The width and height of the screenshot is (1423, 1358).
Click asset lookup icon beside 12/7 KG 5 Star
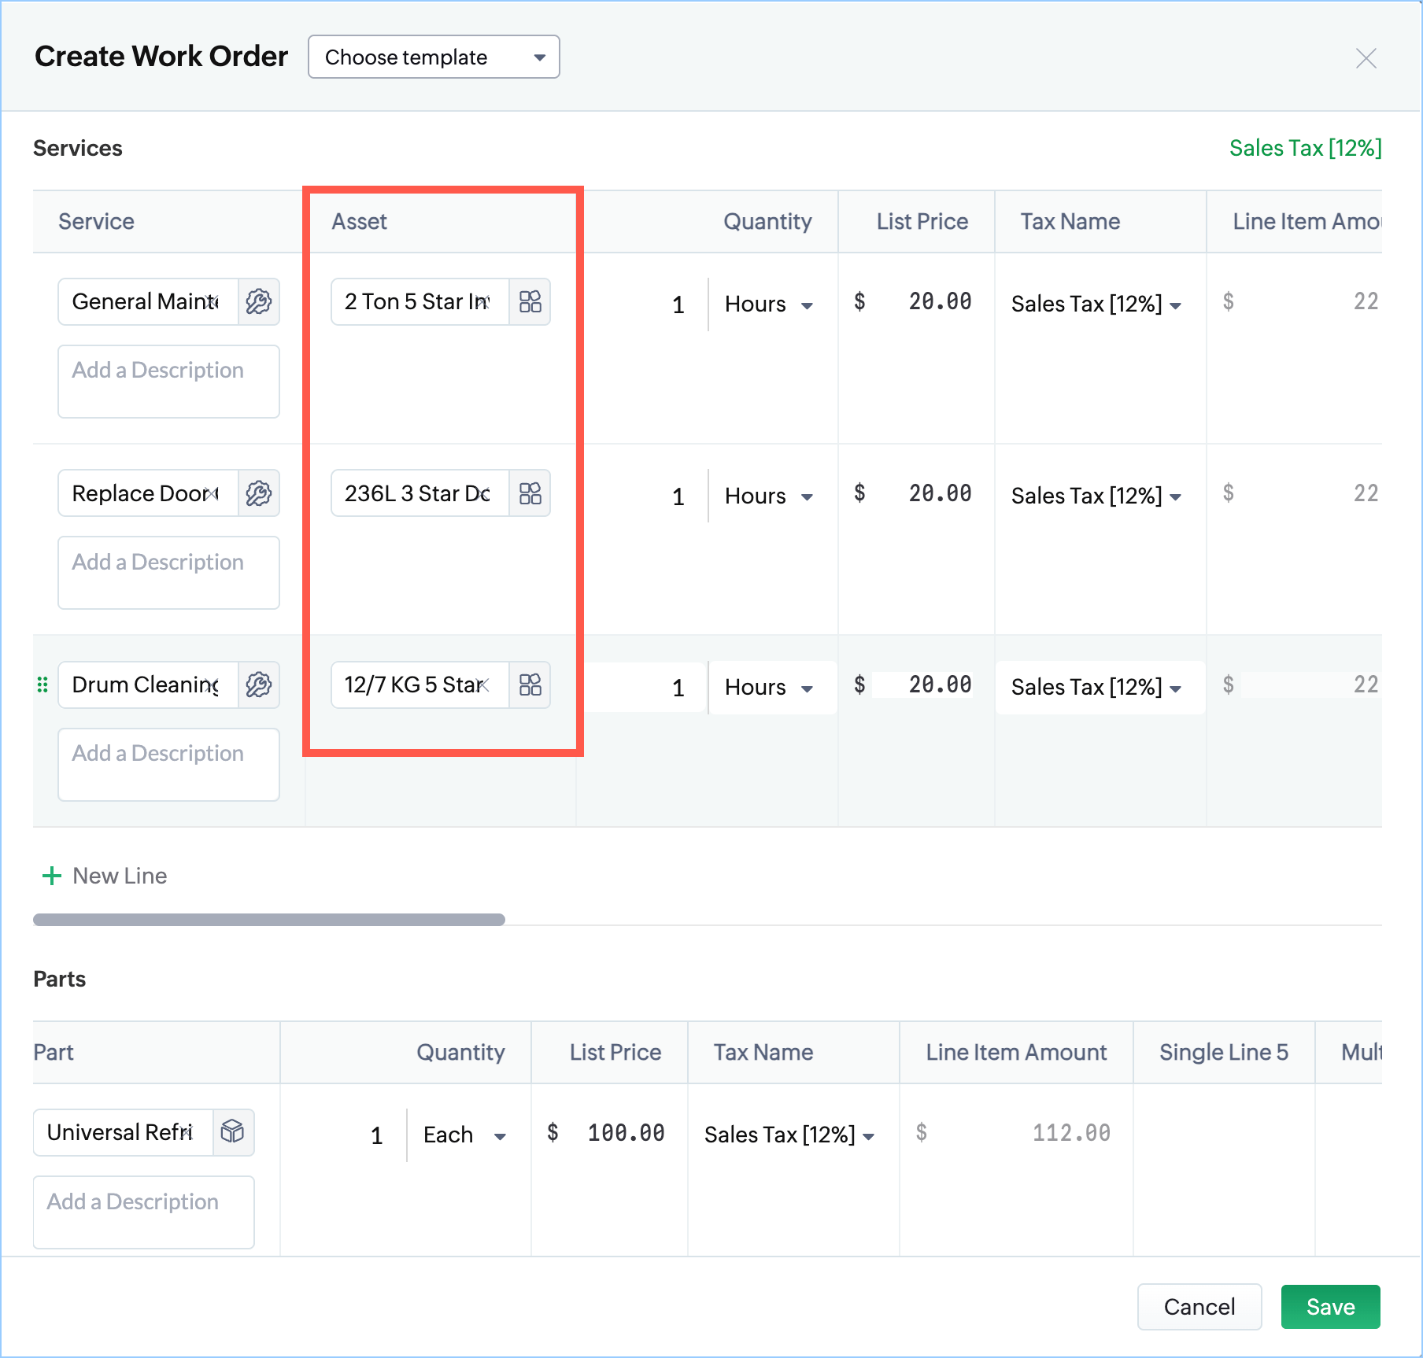530,685
